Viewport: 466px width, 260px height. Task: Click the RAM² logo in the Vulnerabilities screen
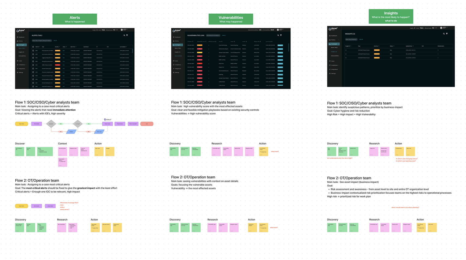point(177,31)
